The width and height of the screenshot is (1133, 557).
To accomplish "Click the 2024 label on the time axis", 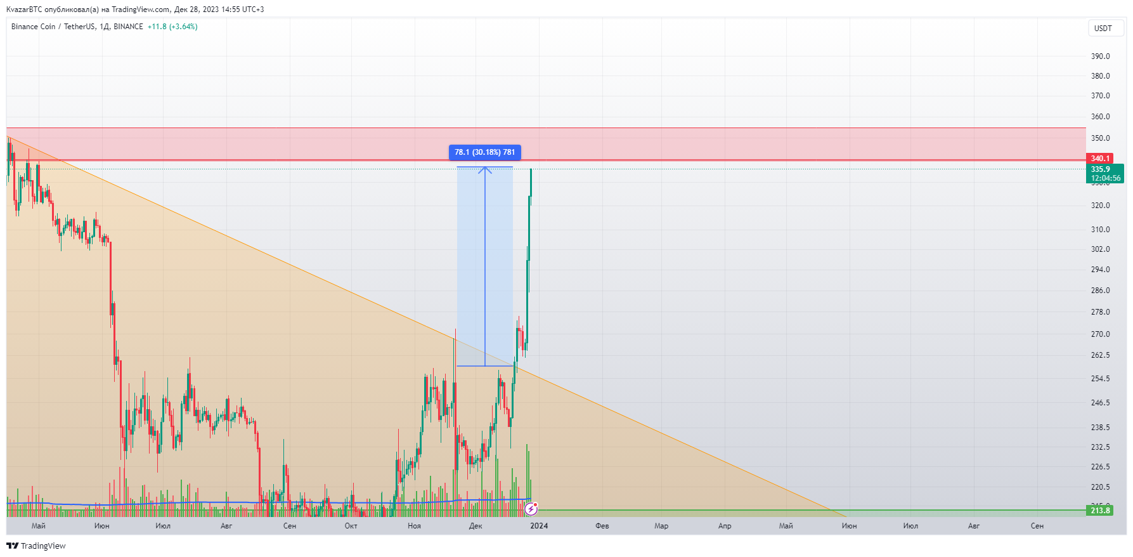I will tap(539, 526).
